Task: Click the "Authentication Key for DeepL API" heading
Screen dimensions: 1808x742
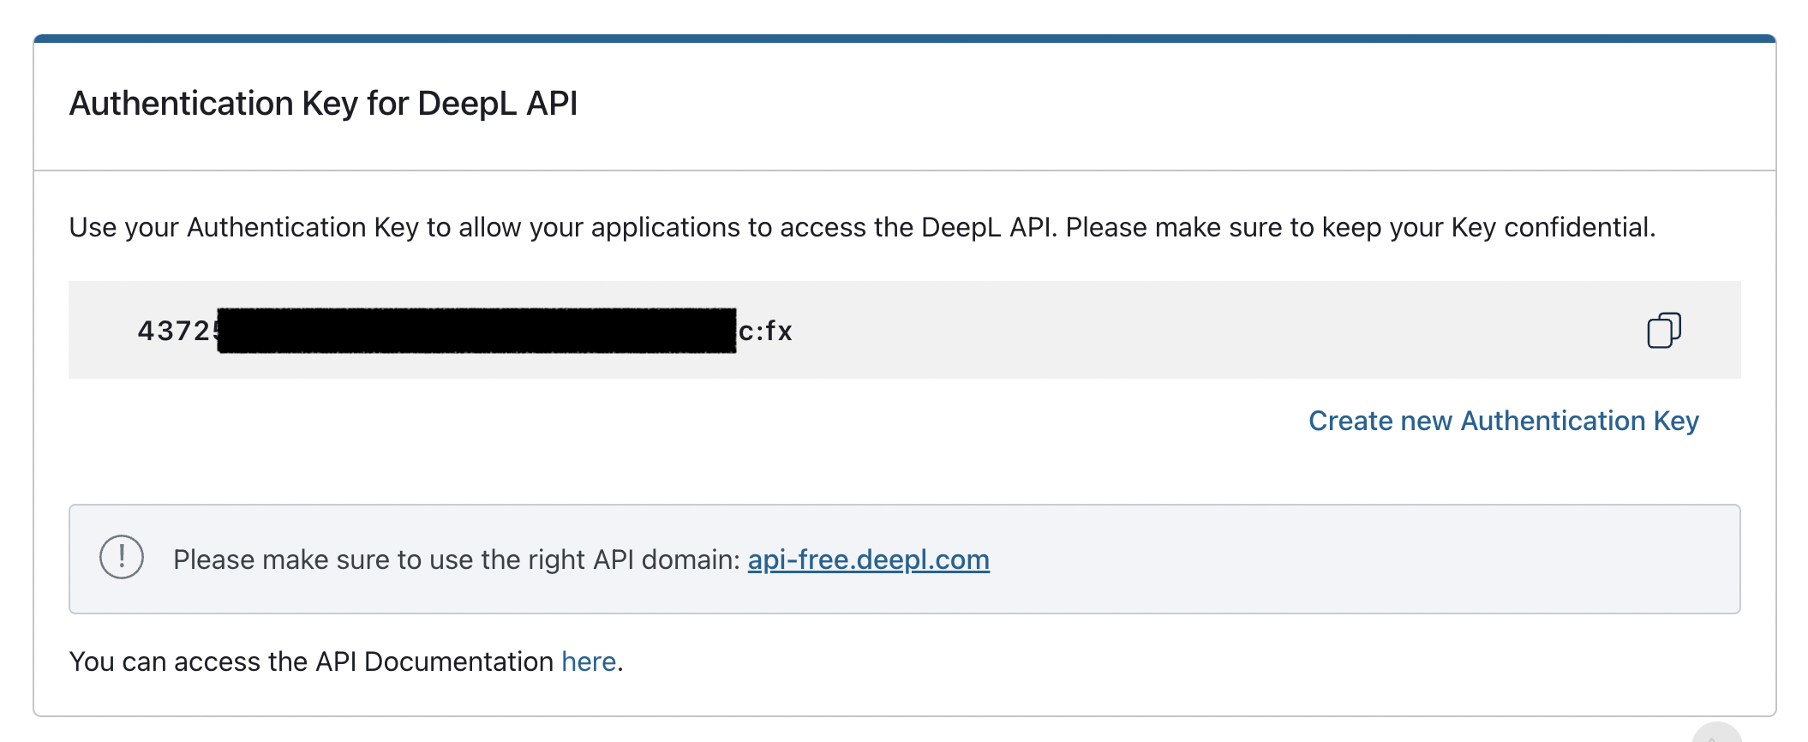Action: coord(323,104)
